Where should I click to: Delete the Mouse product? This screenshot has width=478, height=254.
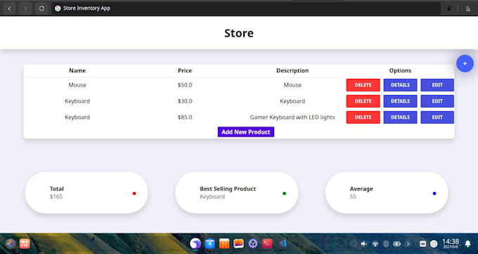[x=363, y=85]
